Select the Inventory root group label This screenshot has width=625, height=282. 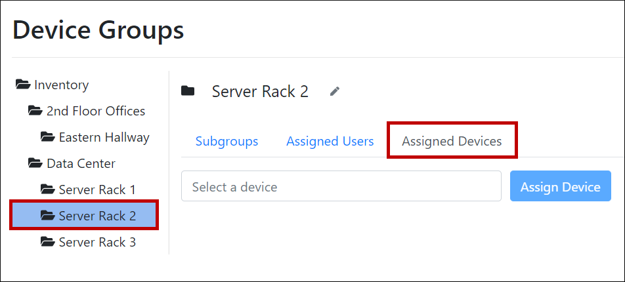[61, 85]
